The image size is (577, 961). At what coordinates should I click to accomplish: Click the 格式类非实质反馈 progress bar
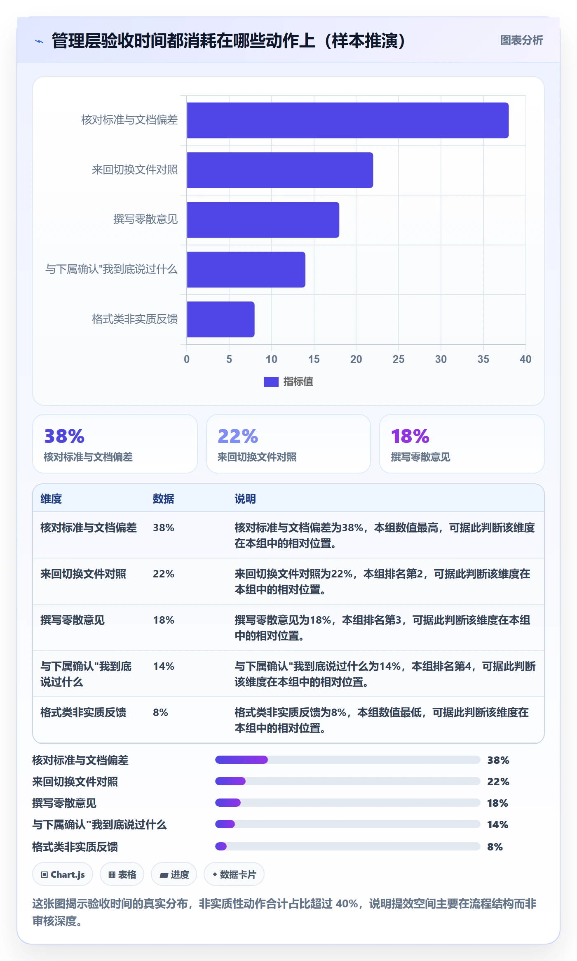[348, 846]
